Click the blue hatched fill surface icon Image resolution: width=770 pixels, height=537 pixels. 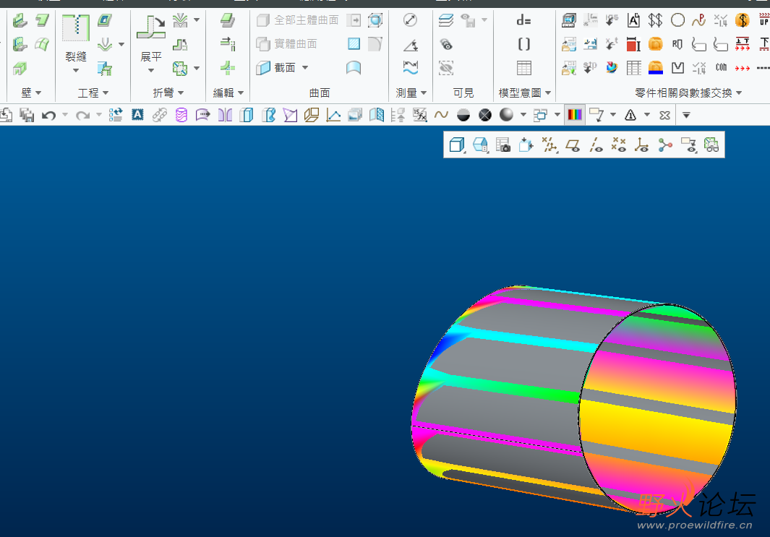tap(354, 43)
